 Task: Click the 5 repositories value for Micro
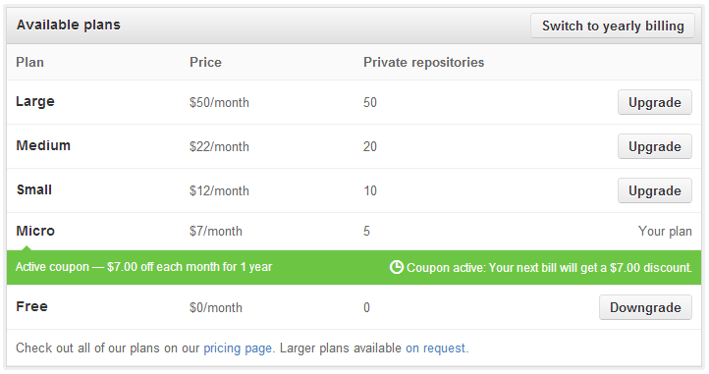pyautogui.click(x=366, y=231)
